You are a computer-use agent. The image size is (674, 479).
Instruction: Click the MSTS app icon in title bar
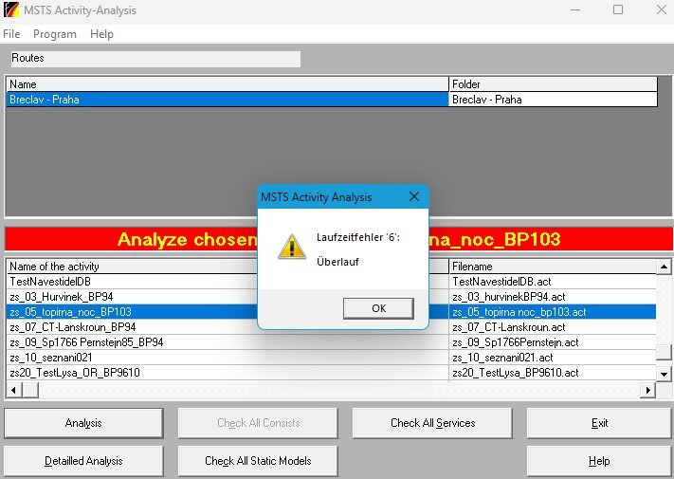10,10
